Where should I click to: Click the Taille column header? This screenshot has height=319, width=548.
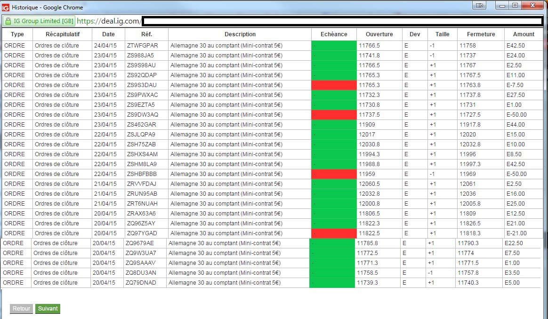point(442,34)
